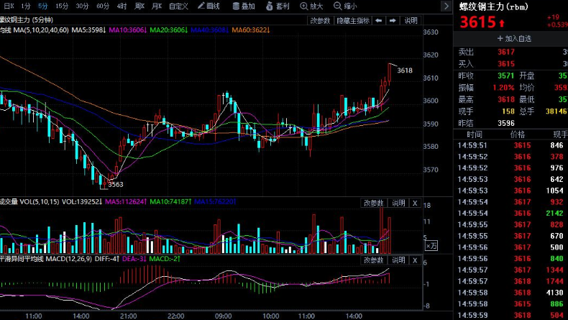The width and height of the screenshot is (568, 320).
Task: Click the MA40:3608 legend label
Action: coord(209,30)
